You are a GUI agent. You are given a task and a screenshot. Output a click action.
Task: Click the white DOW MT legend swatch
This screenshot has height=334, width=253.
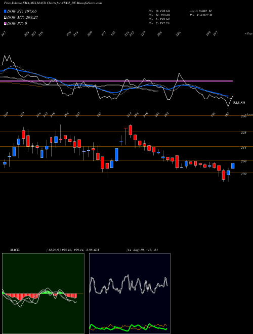[x=5, y=17]
